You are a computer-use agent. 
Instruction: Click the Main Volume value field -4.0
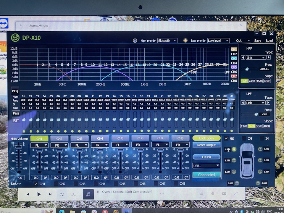[x=20, y=178]
